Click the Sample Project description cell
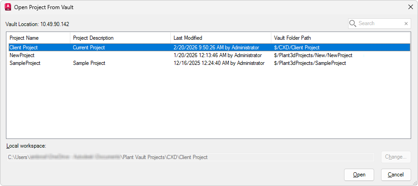Screen dimensions: 418x186 [89, 63]
